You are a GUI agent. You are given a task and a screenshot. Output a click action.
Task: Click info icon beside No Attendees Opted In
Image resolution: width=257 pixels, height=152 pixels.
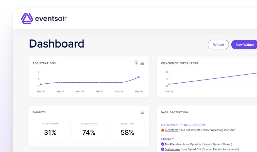163,144
